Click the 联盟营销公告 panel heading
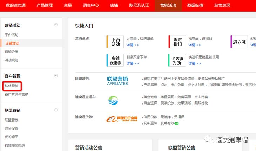This screenshot has width=256, height=151. pyautogui.click(x=182, y=148)
